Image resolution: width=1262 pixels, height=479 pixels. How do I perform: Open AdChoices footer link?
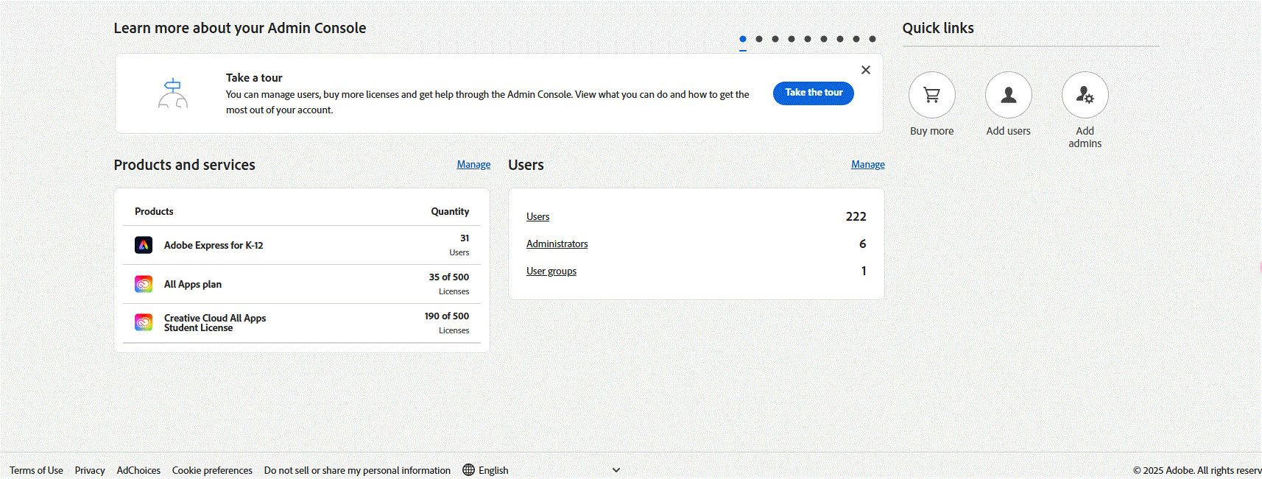pos(138,470)
